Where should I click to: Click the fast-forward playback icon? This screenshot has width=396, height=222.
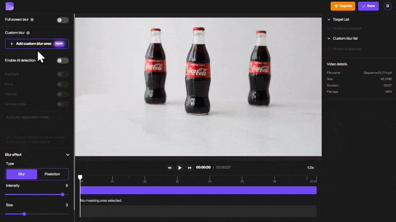coord(190,168)
